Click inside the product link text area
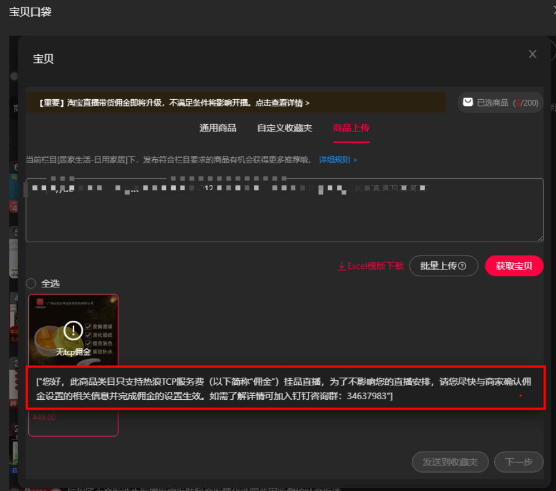 (x=284, y=211)
